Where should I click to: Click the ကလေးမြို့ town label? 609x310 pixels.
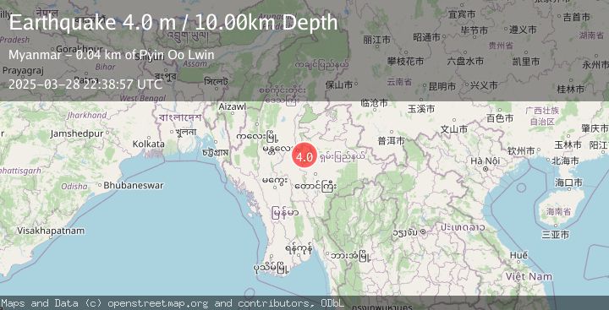(x=257, y=137)
